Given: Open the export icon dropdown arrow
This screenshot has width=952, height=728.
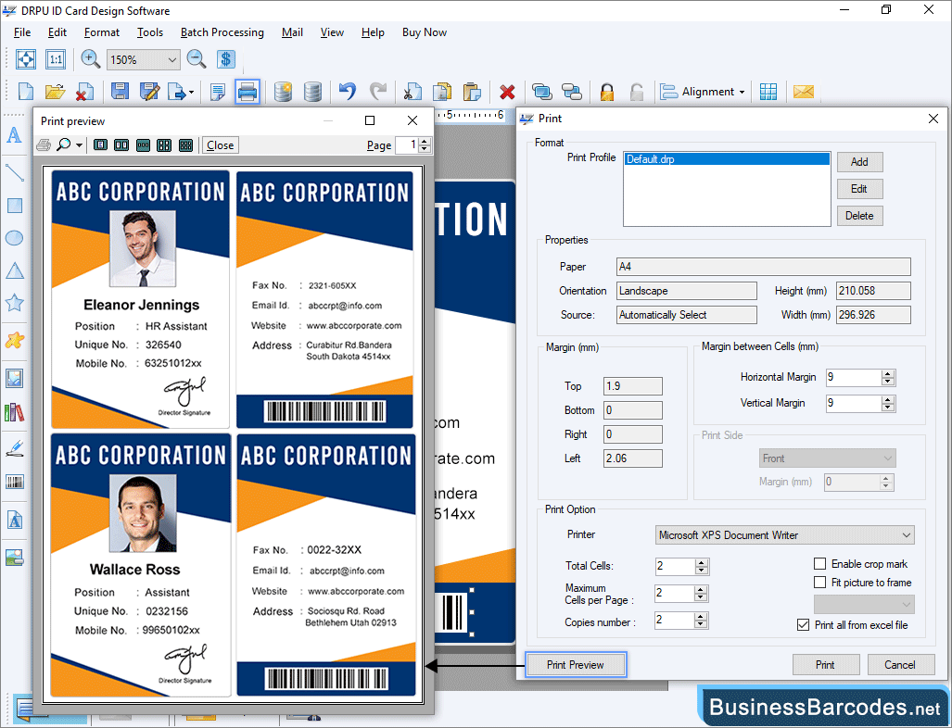Looking at the screenshot, I should (191, 93).
